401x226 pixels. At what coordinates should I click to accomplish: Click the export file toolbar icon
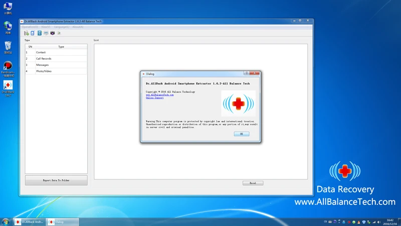point(59,33)
